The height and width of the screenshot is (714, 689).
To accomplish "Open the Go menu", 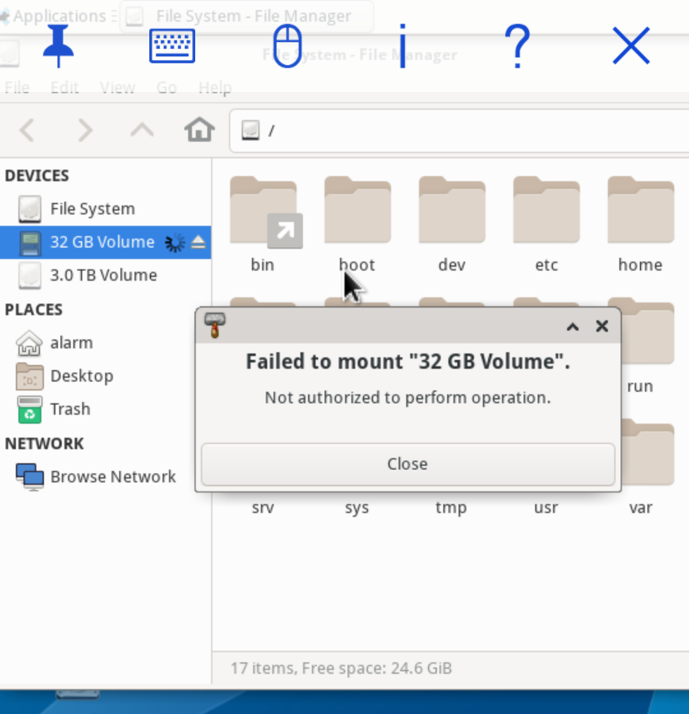I will (x=166, y=87).
